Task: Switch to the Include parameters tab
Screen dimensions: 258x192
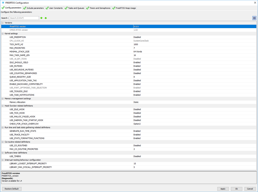Action: click(34, 8)
